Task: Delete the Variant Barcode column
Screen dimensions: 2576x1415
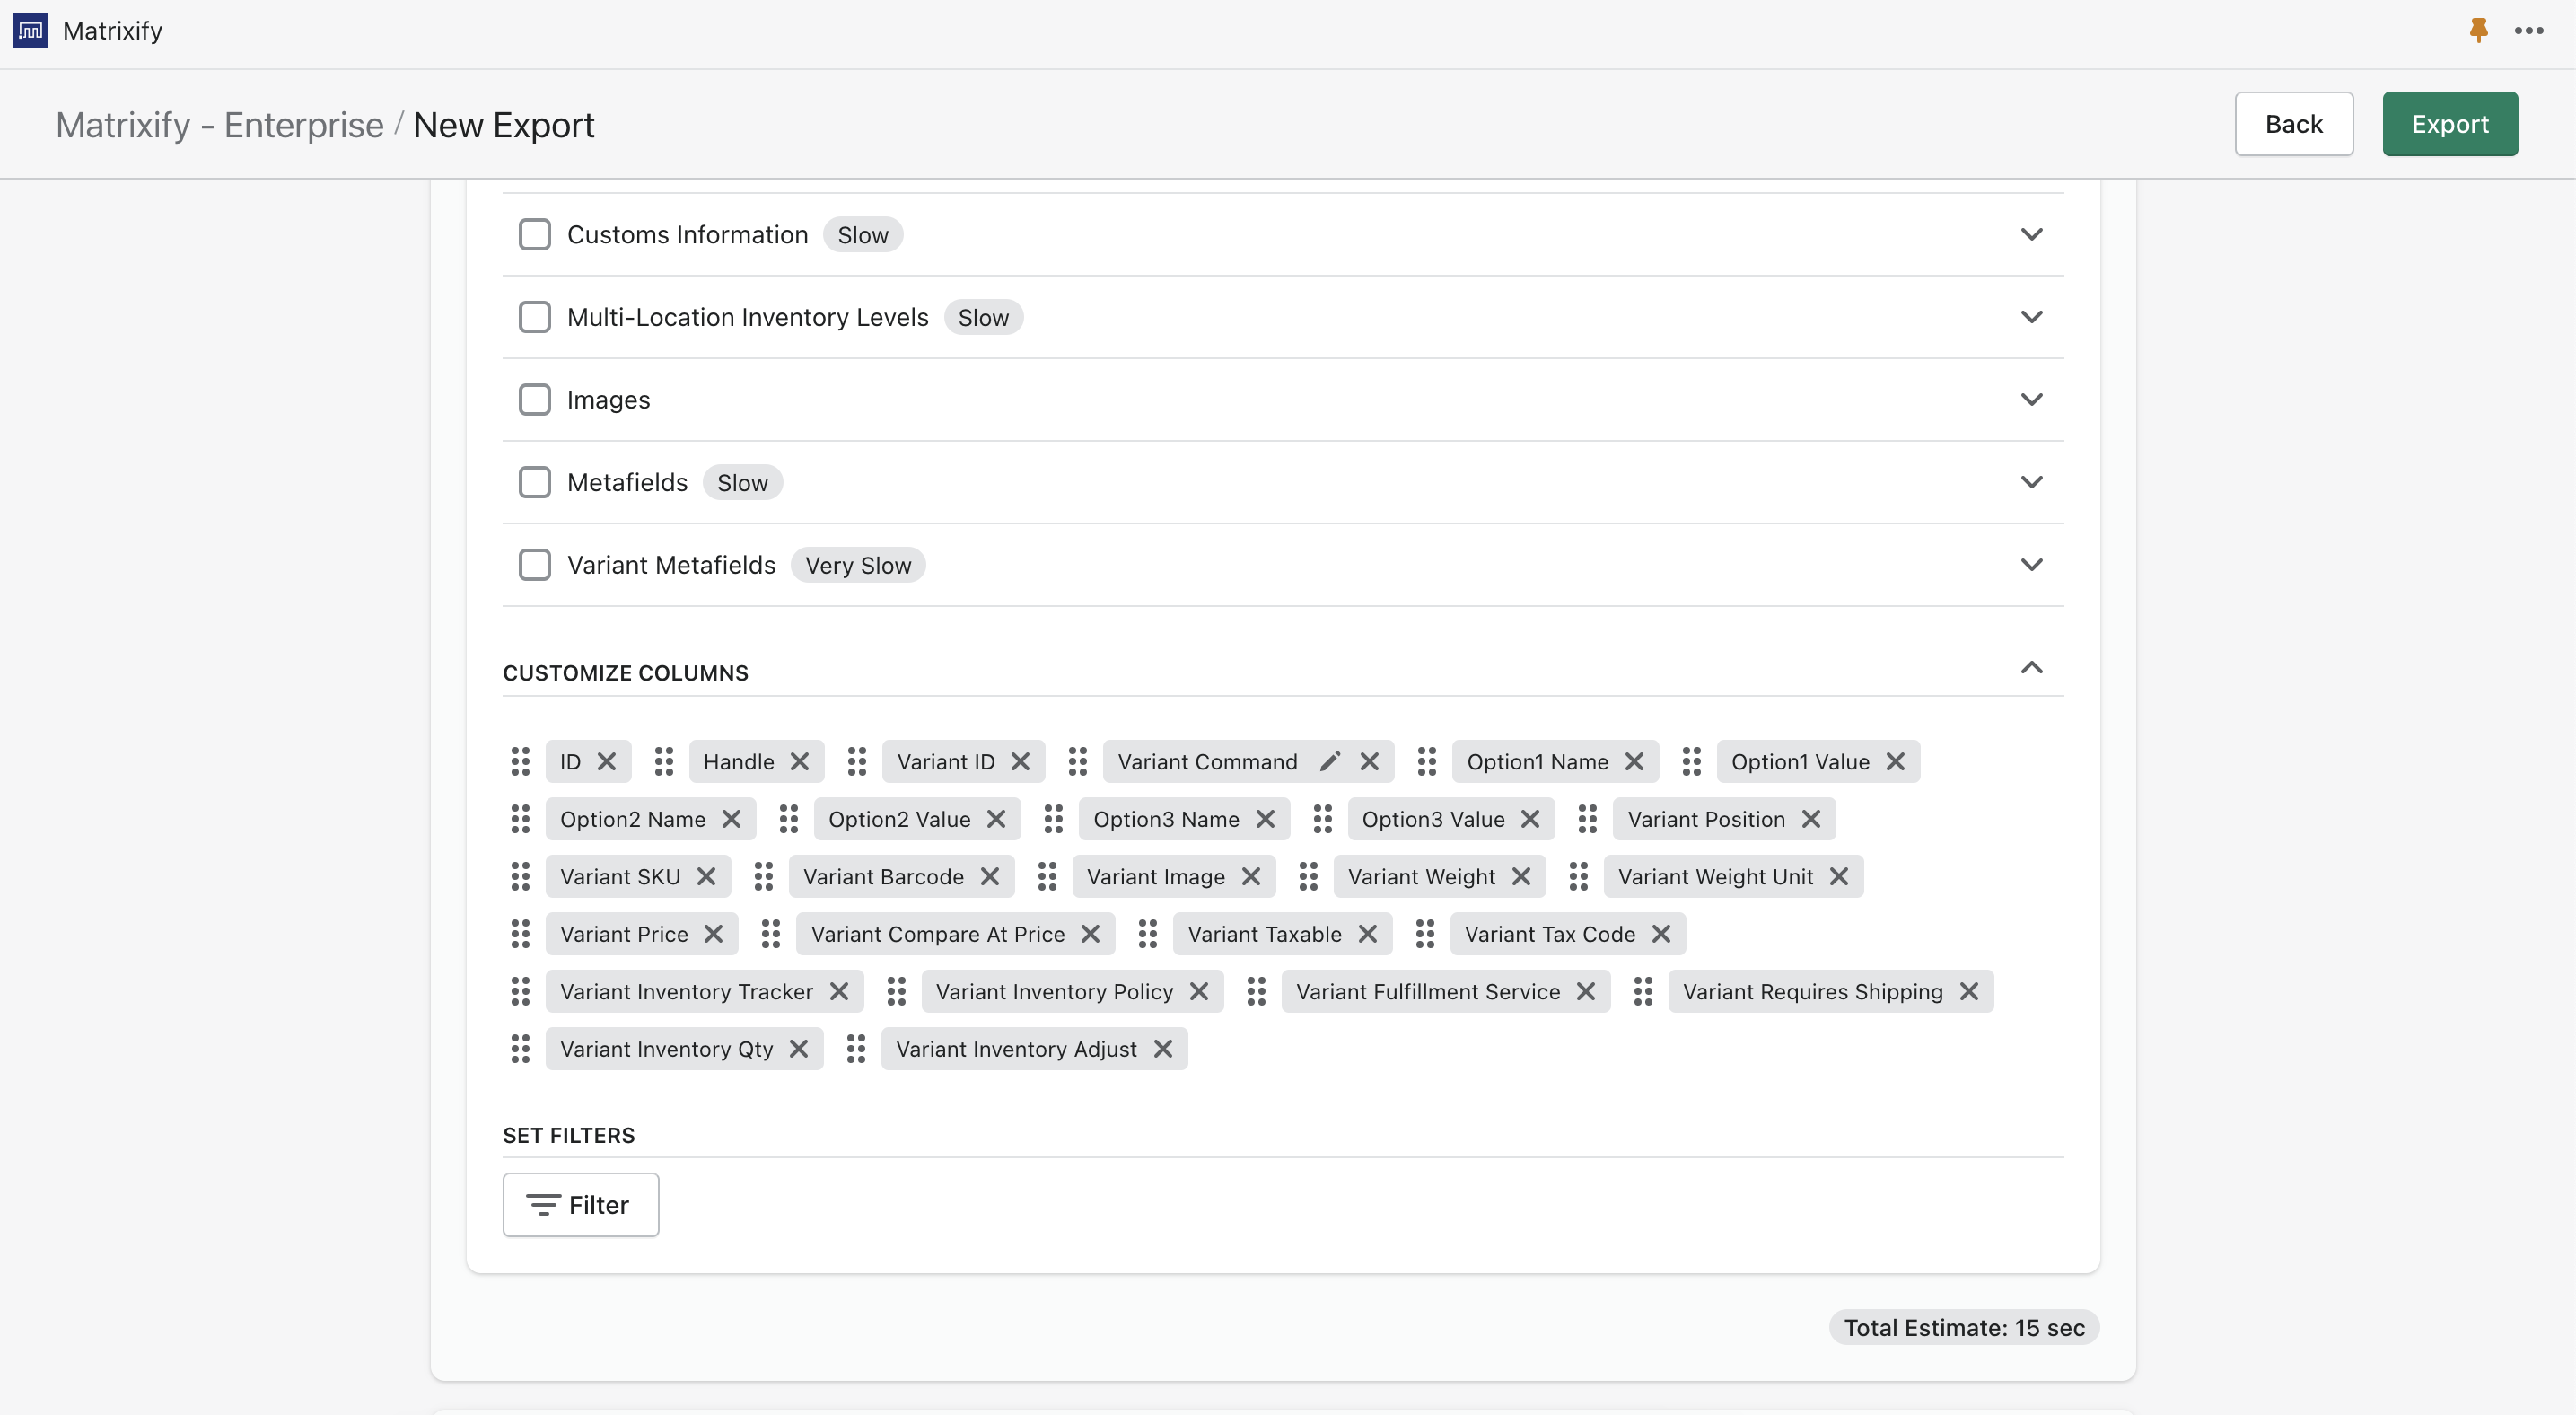Action: tap(990, 877)
